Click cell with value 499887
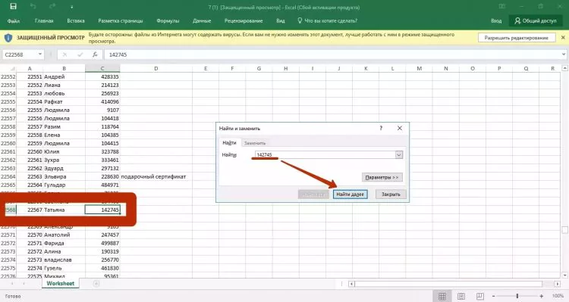This screenshot has width=569, height=302. pyautogui.click(x=102, y=243)
